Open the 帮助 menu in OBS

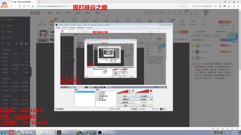pyautogui.click(x=89, y=28)
